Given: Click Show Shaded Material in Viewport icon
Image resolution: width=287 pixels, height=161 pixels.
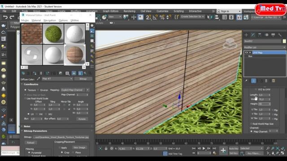Looking at the screenshot, I should point(74,73).
